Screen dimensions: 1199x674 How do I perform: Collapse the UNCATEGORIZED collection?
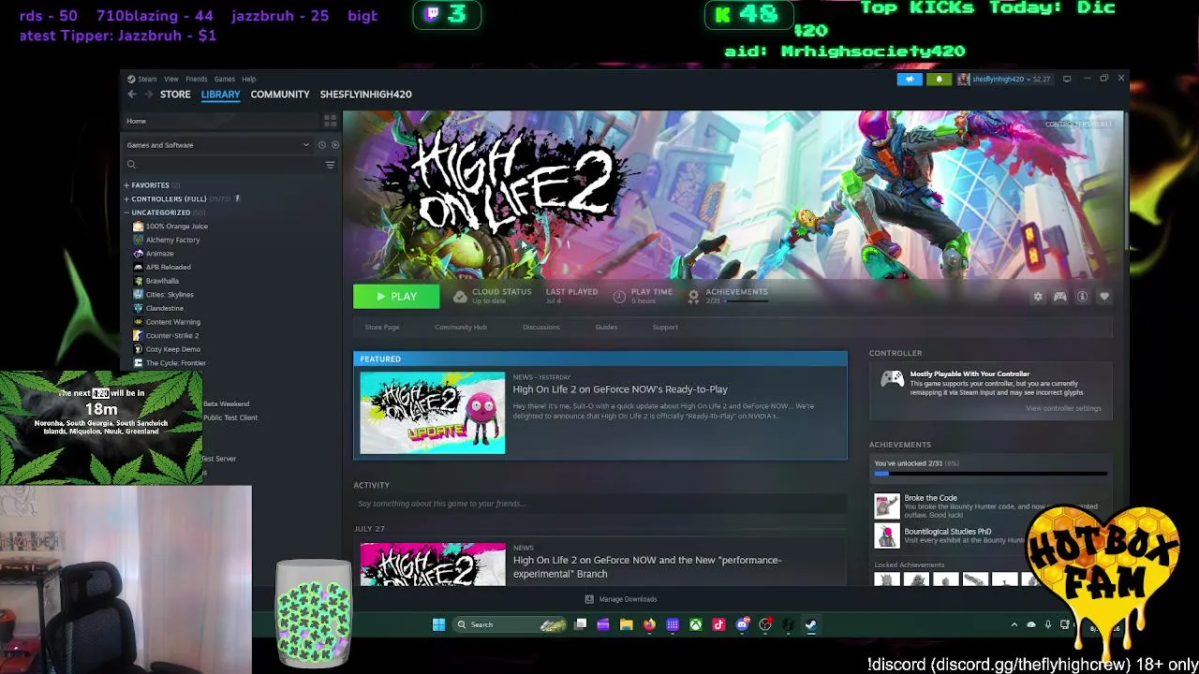coord(126,212)
